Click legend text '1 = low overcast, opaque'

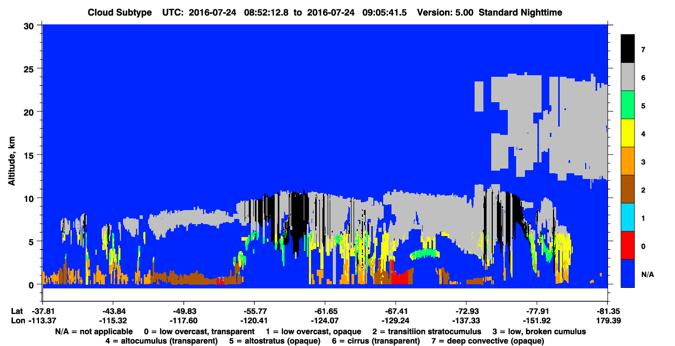point(314,331)
